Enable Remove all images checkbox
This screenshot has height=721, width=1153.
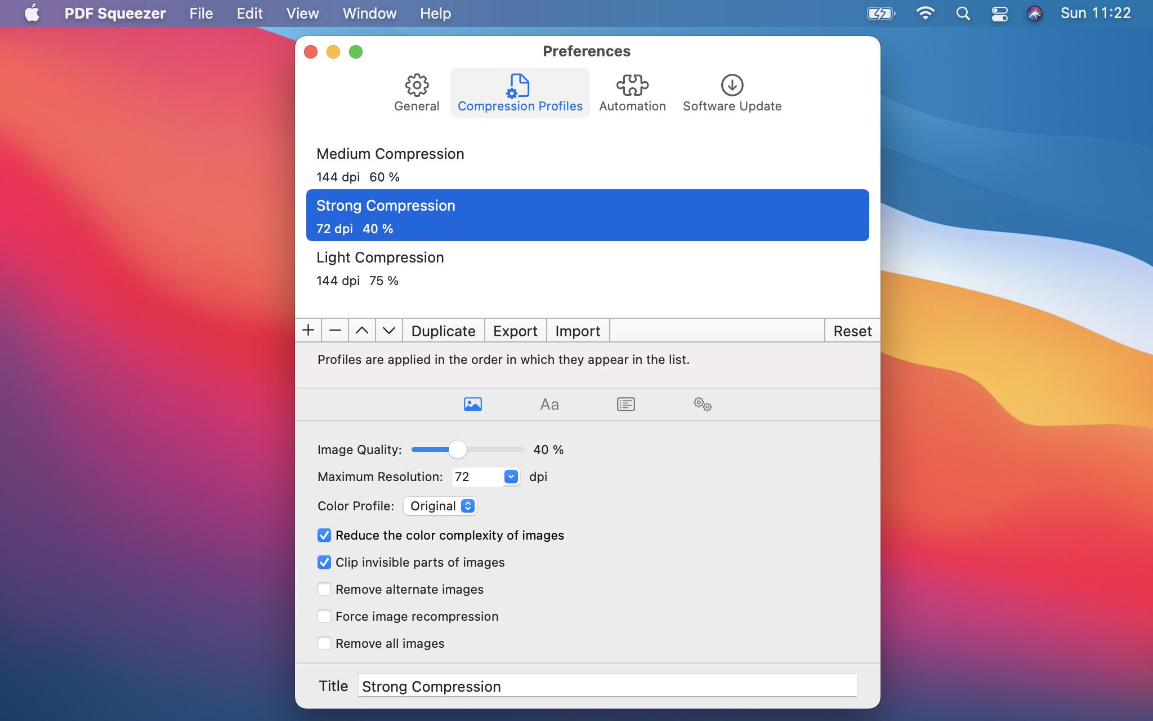tap(324, 643)
